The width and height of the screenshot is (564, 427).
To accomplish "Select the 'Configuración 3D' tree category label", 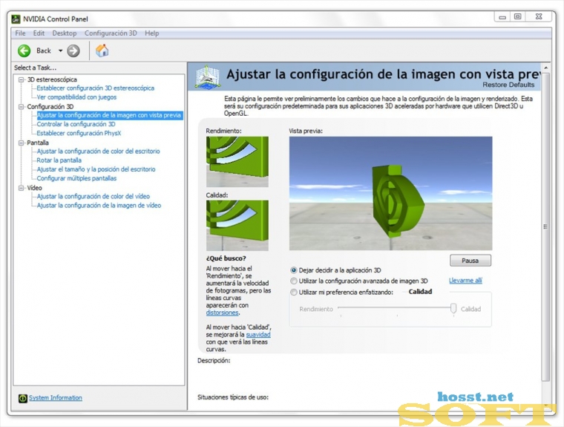I will [50, 107].
